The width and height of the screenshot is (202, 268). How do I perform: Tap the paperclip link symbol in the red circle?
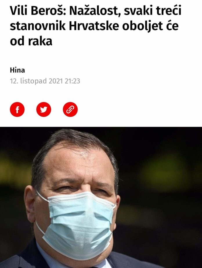pyautogui.click(x=70, y=110)
